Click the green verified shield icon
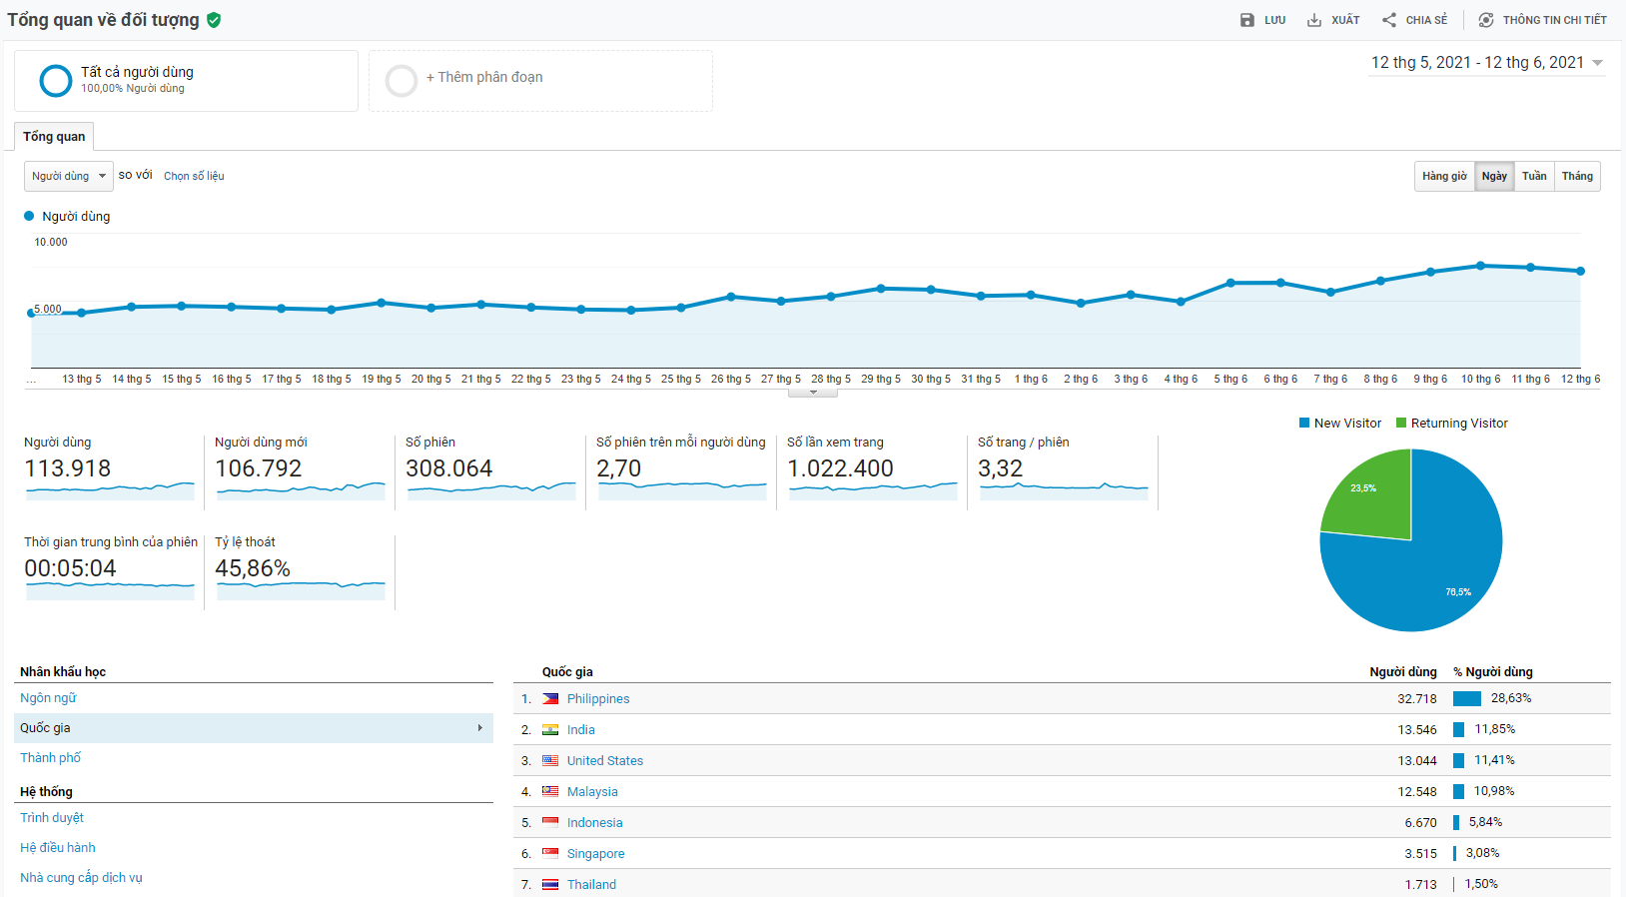 pyautogui.click(x=214, y=20)
